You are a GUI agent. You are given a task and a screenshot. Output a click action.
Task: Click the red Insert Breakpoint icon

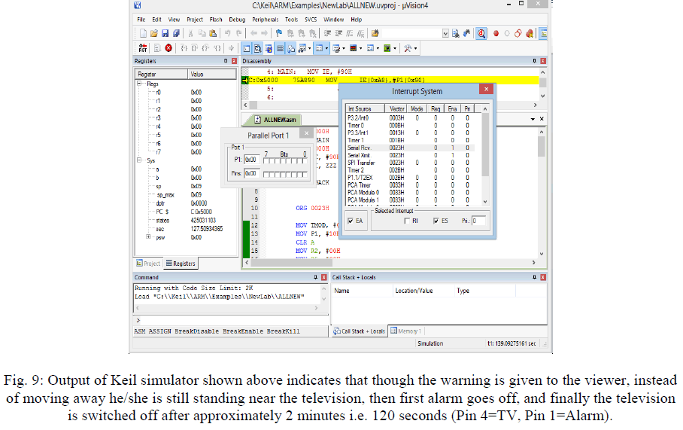(x=496, y=33)
